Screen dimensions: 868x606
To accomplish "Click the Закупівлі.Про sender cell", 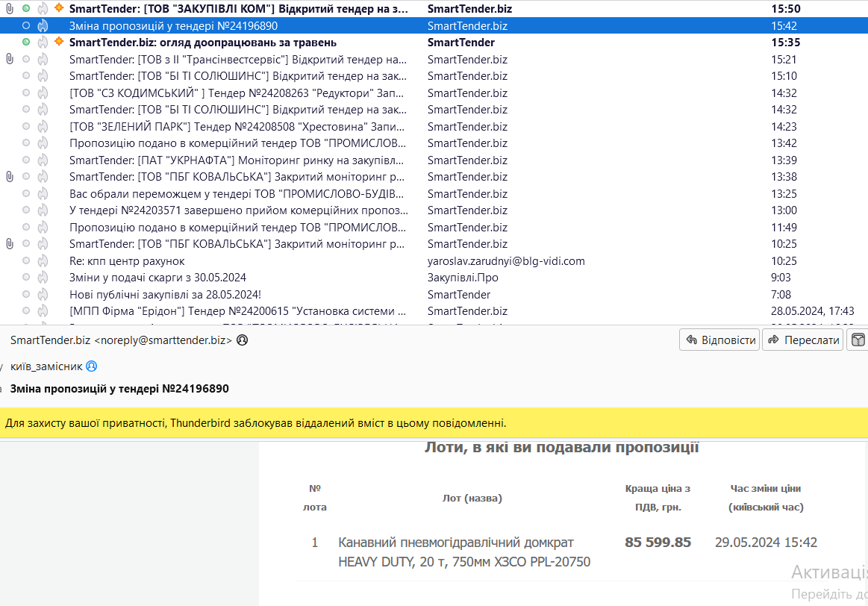I will click(463, 278).
